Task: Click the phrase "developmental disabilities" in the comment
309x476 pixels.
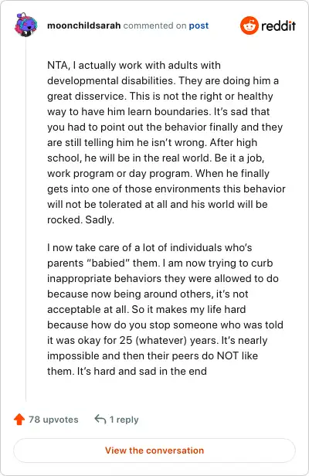Action: coord(111,80)
